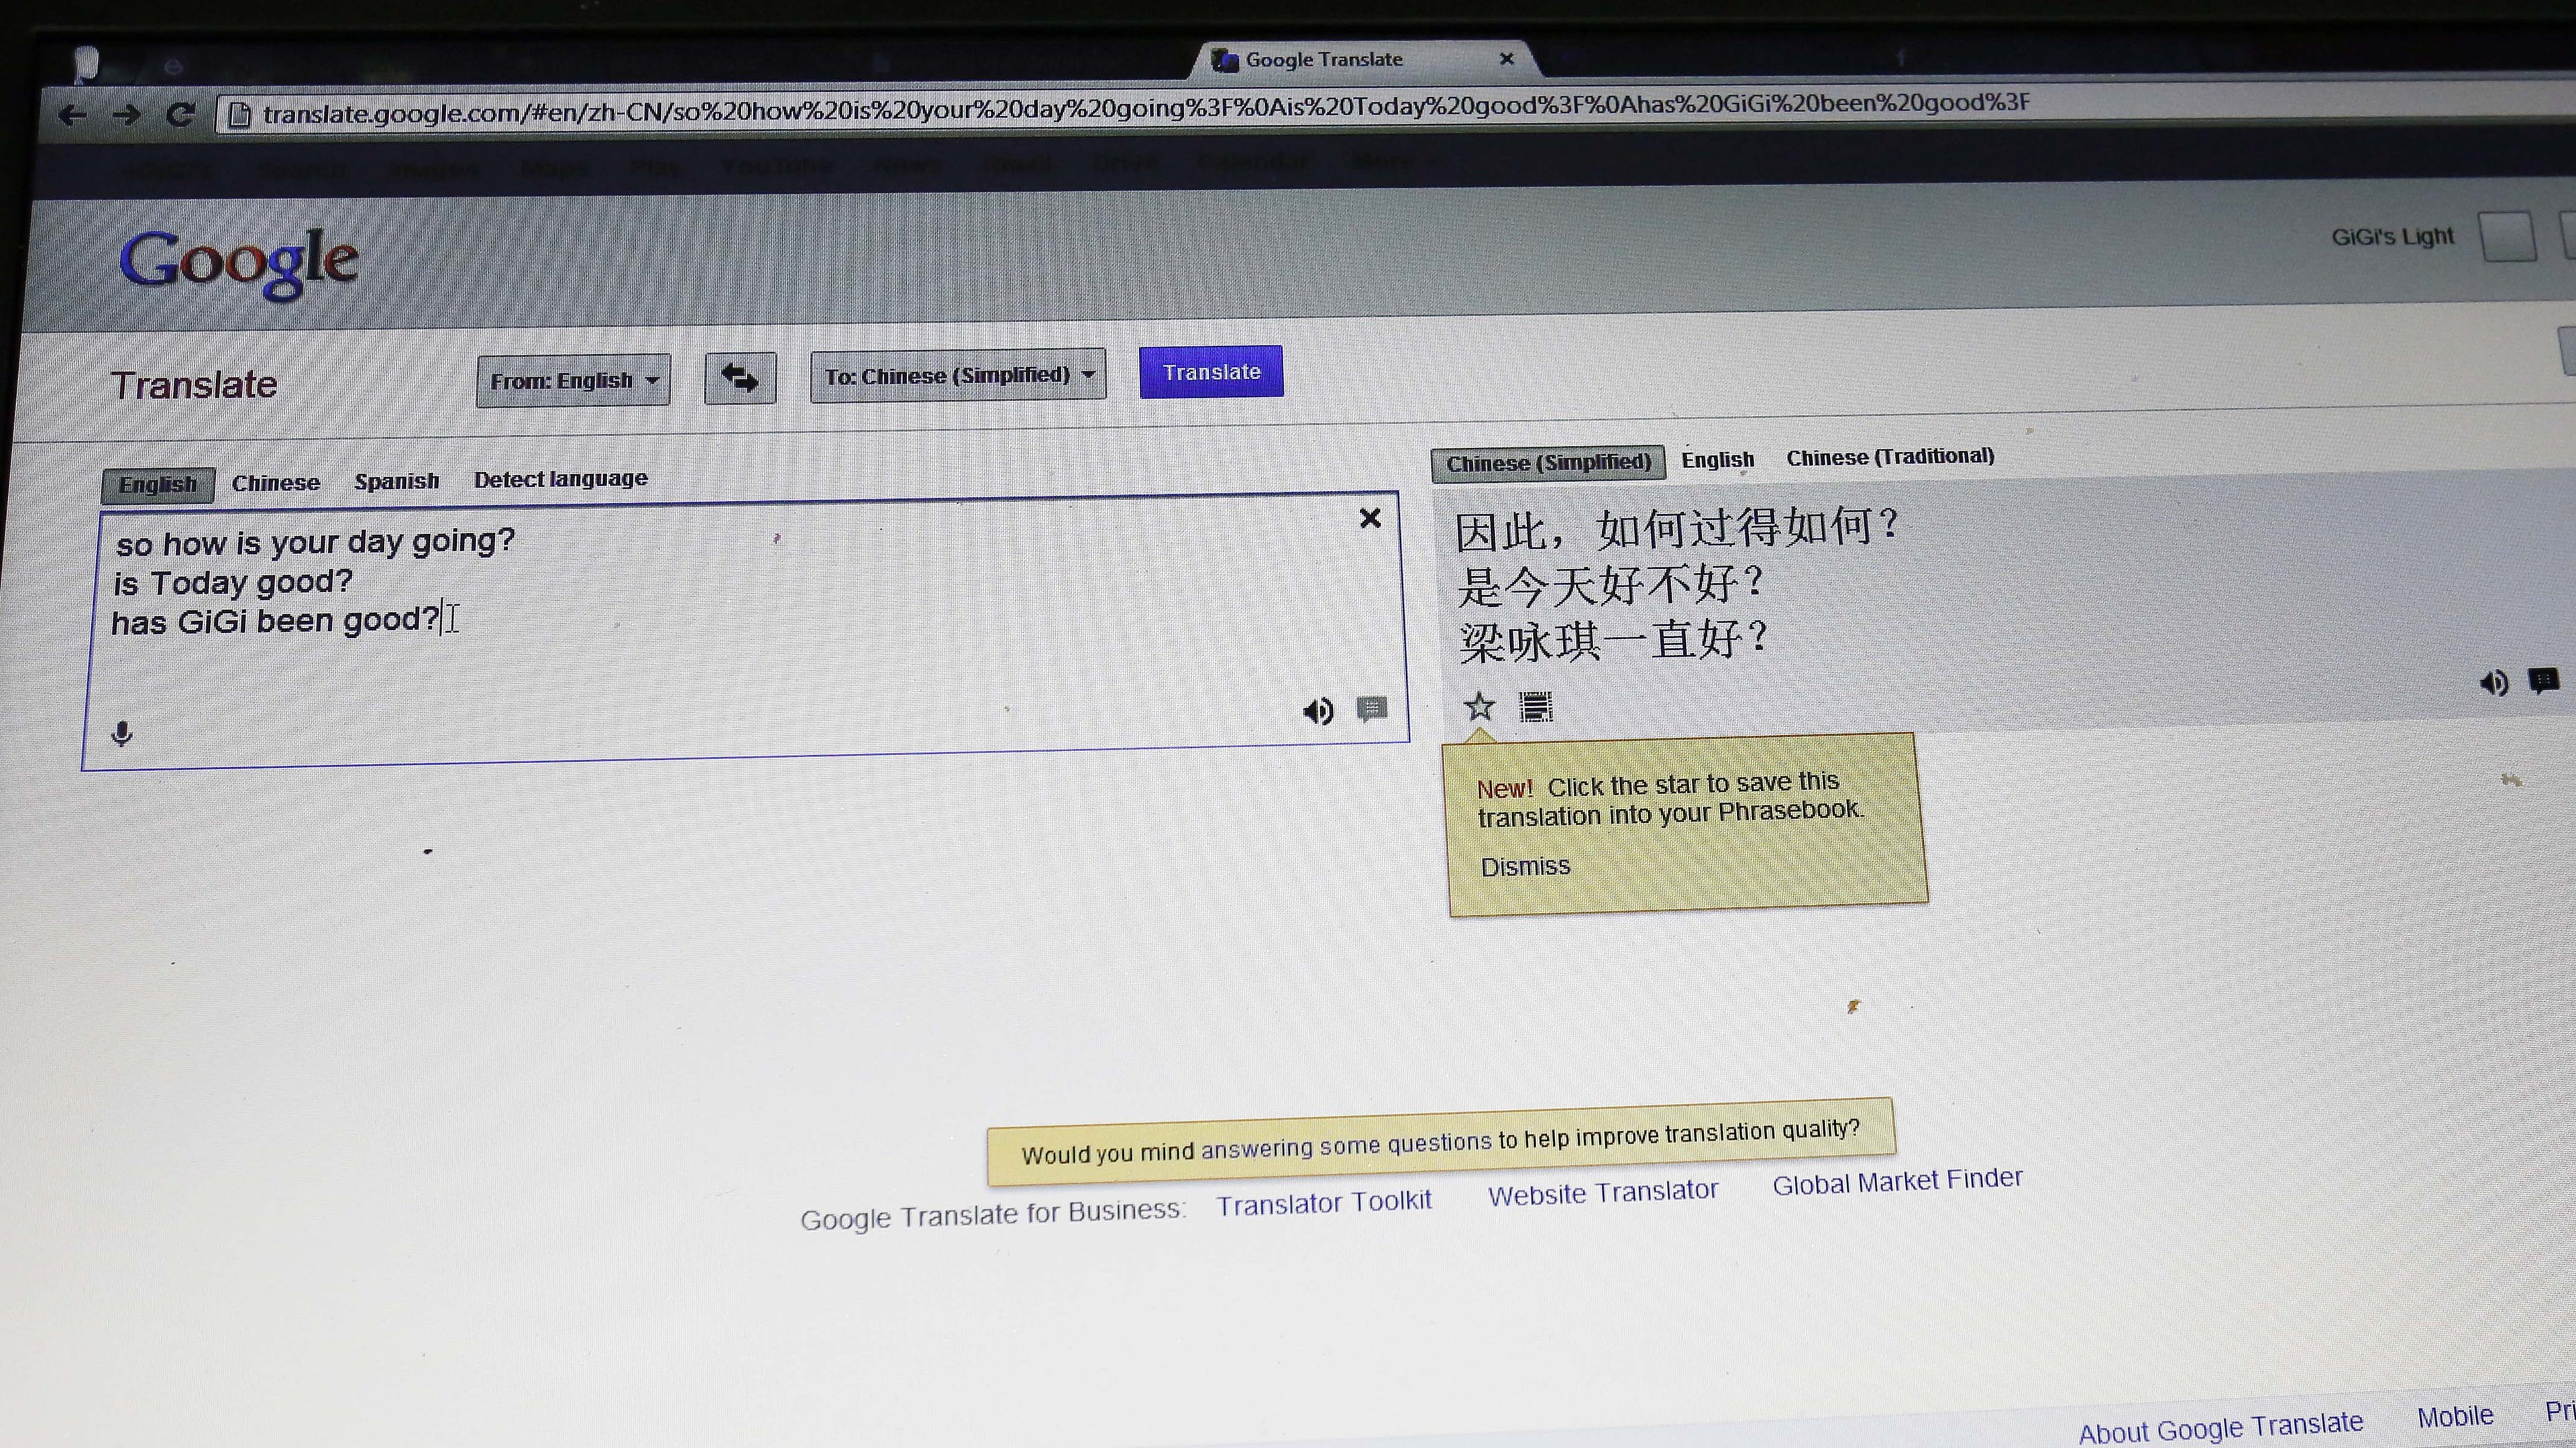Select the English source language tab

pyautogui.click(x=158, y=485)
